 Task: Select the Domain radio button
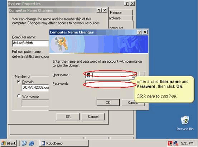19,82
